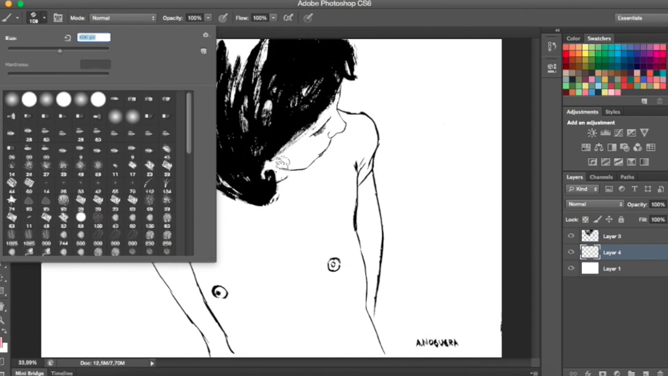
Task: Open the layer Kind filter dropdown
Action: (x=583, y=189)
